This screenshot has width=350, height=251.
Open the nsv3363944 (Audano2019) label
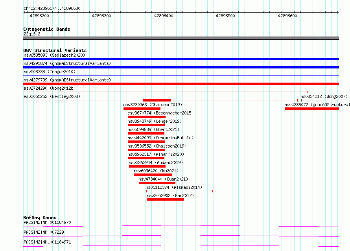pyautogui.click(x=156, y=162)
